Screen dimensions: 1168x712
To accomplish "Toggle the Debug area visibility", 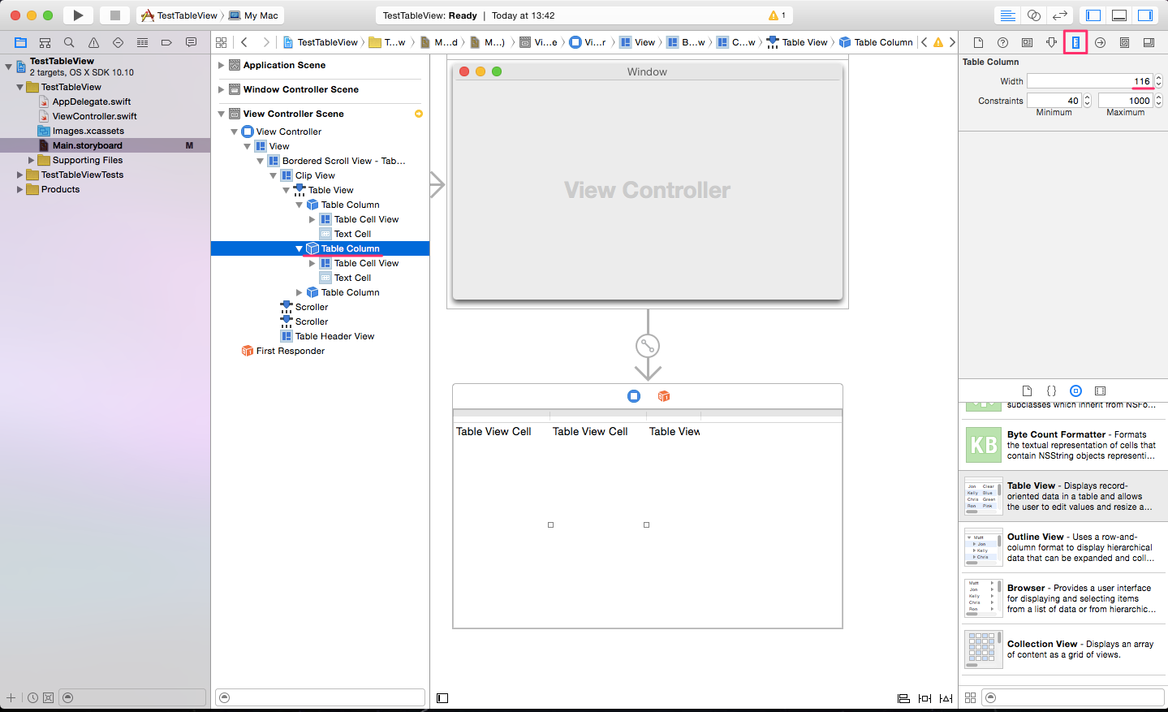I will 1119,15.
